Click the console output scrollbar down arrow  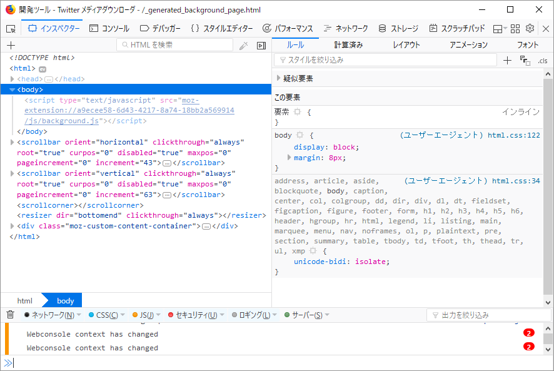click(548, 350)
